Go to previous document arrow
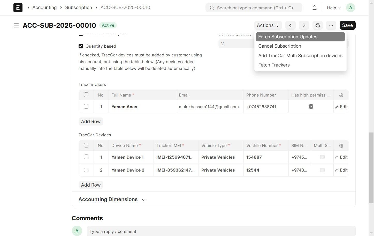The width and height of the screenshot is (374, 236). pos(291,25)
